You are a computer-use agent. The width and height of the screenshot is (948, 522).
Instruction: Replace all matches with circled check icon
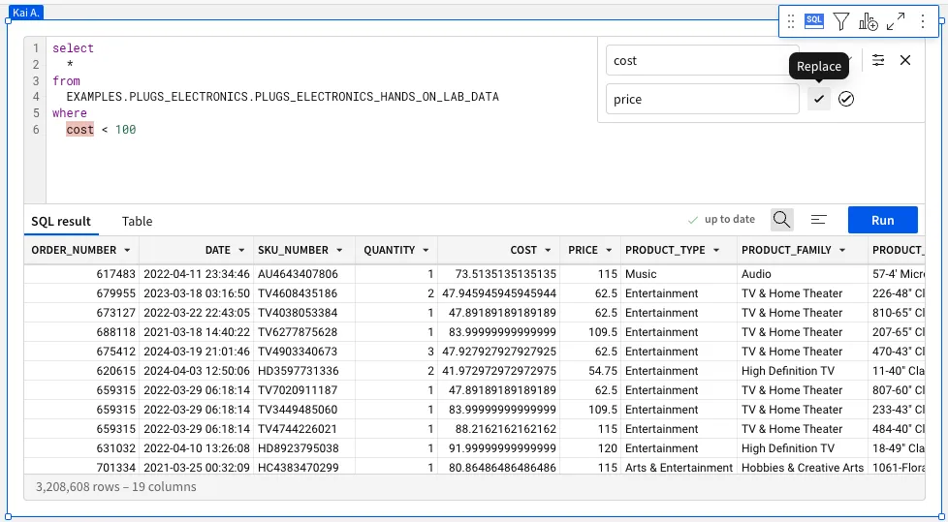(846, 99)
